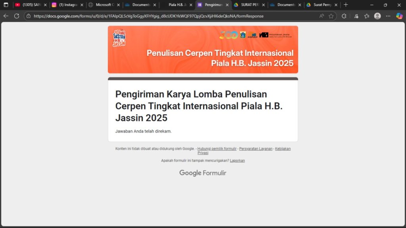Open the media control music icon
Viewport: 406px width, 228px height.
356,16
